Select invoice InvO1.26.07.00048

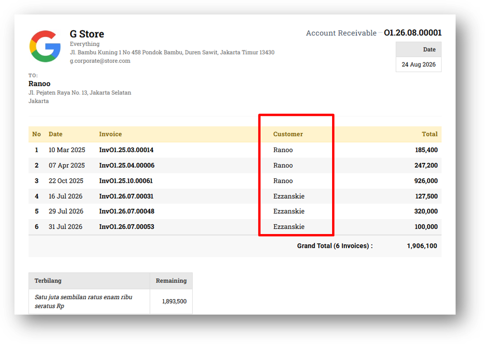127,211
